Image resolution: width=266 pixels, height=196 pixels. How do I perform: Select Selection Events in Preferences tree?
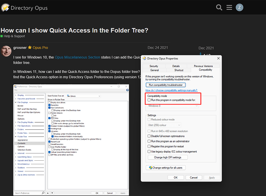[x=24, y=150]
